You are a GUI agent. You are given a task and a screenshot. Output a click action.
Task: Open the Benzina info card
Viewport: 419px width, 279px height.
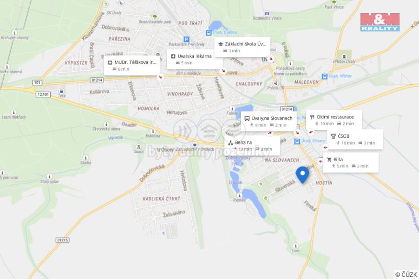pos(252,146)
